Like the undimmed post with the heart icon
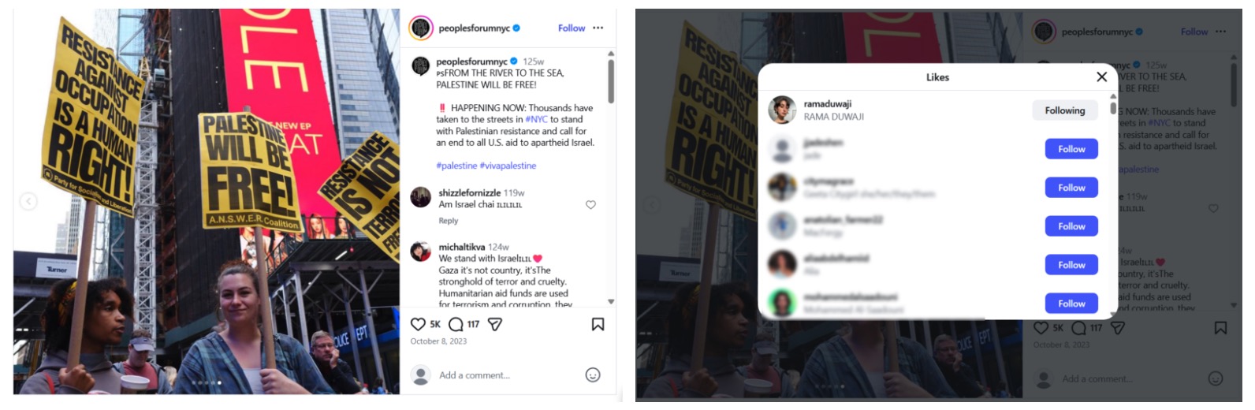Screen dimensions: 1255x410 click(x=418, y=324)
